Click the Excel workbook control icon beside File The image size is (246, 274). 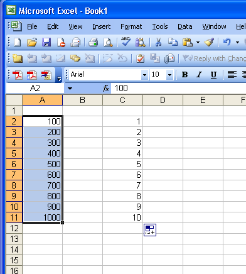point(16,26)
